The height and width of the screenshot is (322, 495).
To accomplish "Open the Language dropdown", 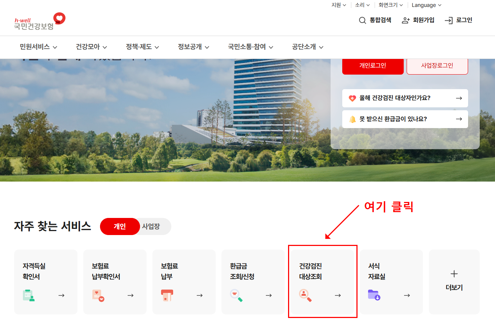I will tap(426, 5).
